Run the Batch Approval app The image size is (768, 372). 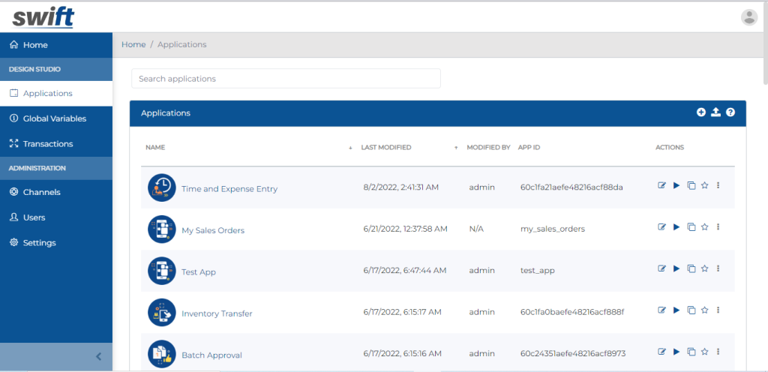(676, 352)
